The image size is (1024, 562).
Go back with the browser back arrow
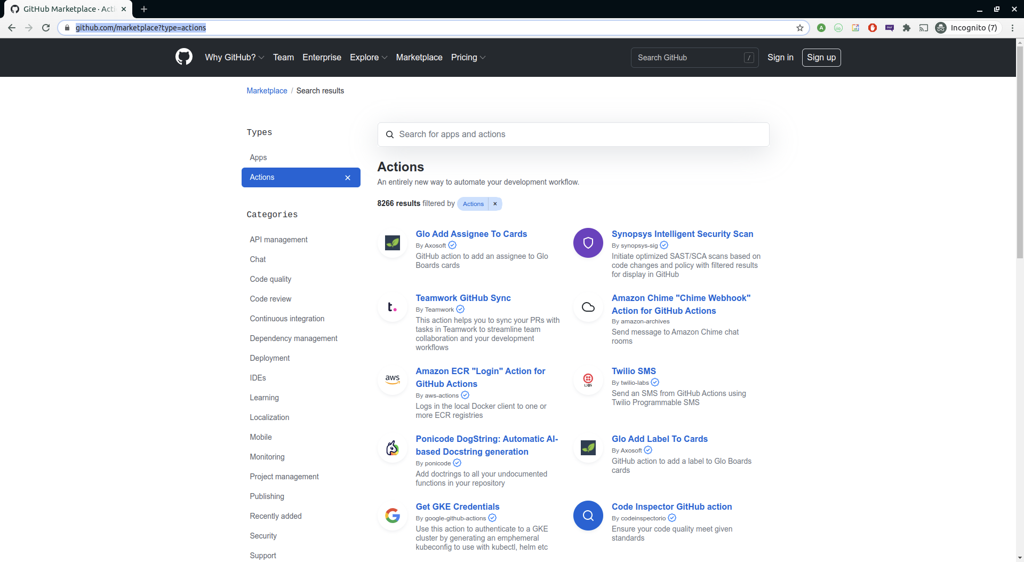tap(12, 28)
